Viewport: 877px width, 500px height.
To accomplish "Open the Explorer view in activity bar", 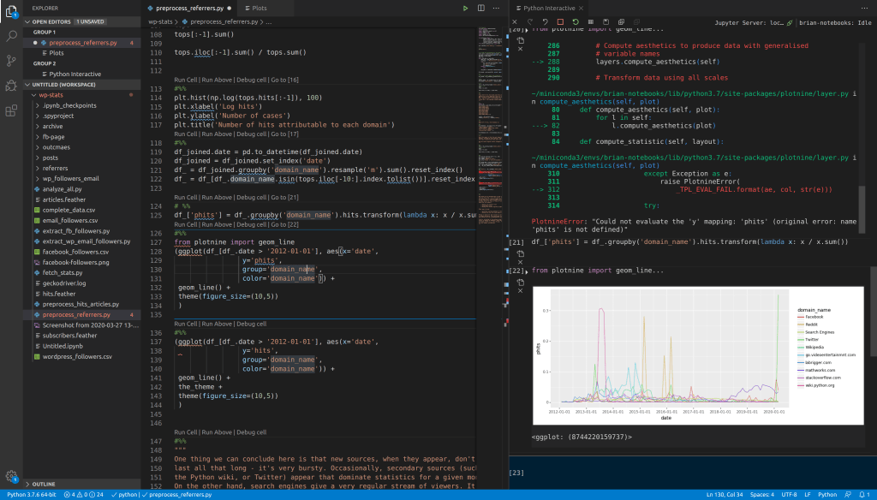I will coord(11,11).
